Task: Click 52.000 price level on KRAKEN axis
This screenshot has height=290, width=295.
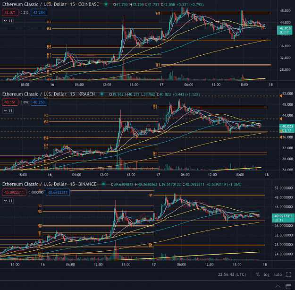Action: pyautogui.click(x=287, y=94)
